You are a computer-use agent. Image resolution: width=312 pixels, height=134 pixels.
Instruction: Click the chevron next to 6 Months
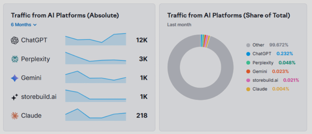[x=35, y=25]
